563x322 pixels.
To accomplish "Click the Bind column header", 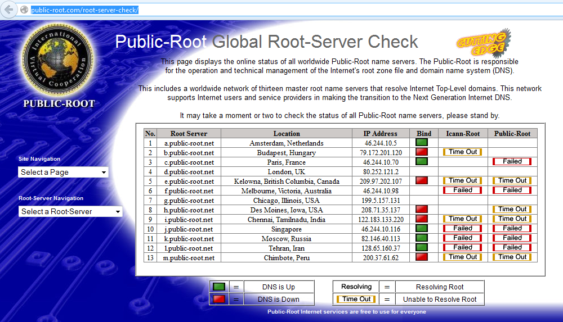I will tap(424, 133).
